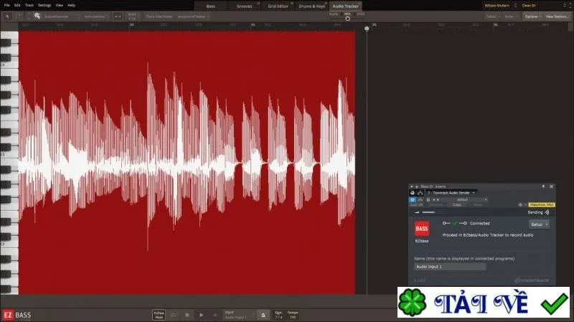Toggle the blue power button of the insert plugin

click(413, 200)
